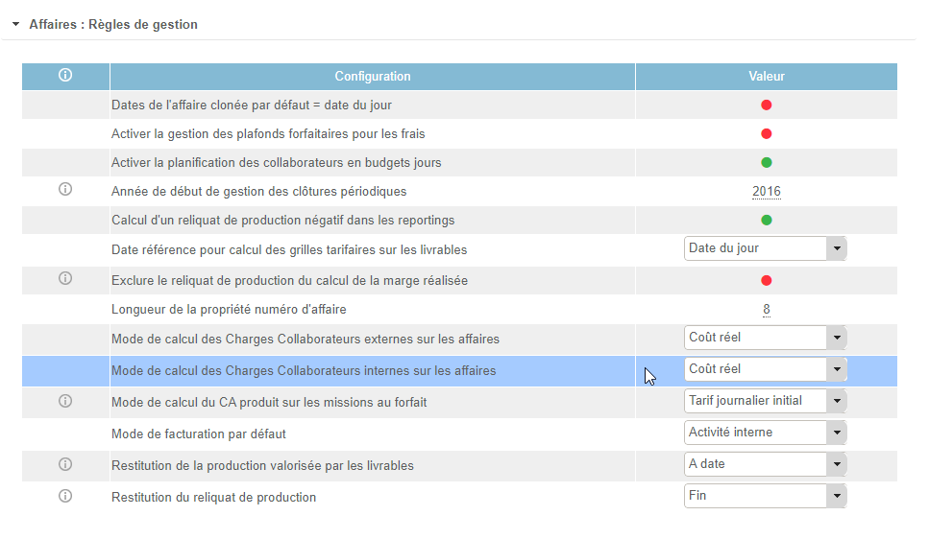The image size is (929, 539).
Task: Toggle red status for Dates de l'affaire clonée
Action: click(x=766, y=105)
